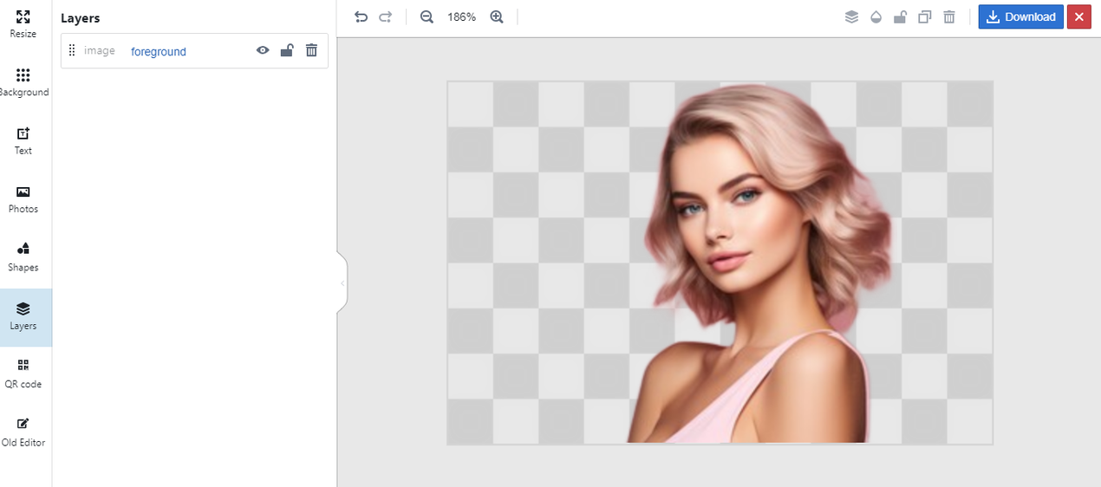1101x487 pixels.
Task: Zoom in on the canvas
Action: pyautogui.click(x=497, y=16)
